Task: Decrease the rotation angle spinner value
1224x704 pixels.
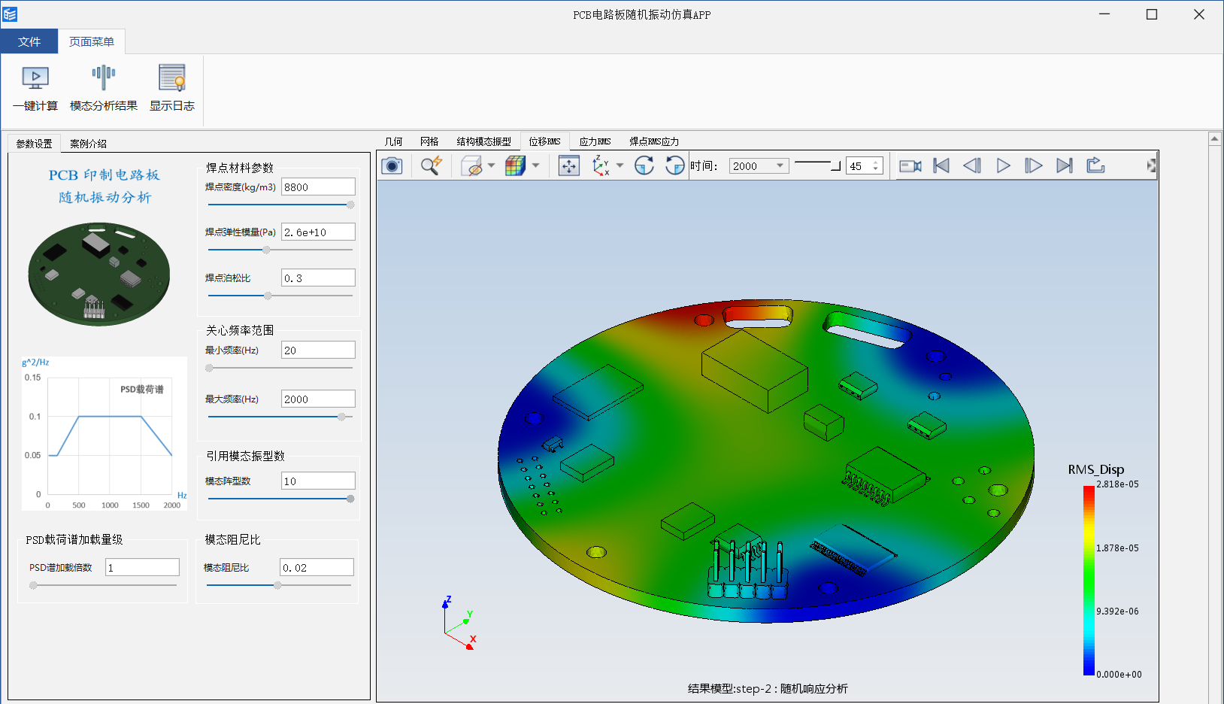Action: [876, 170]
